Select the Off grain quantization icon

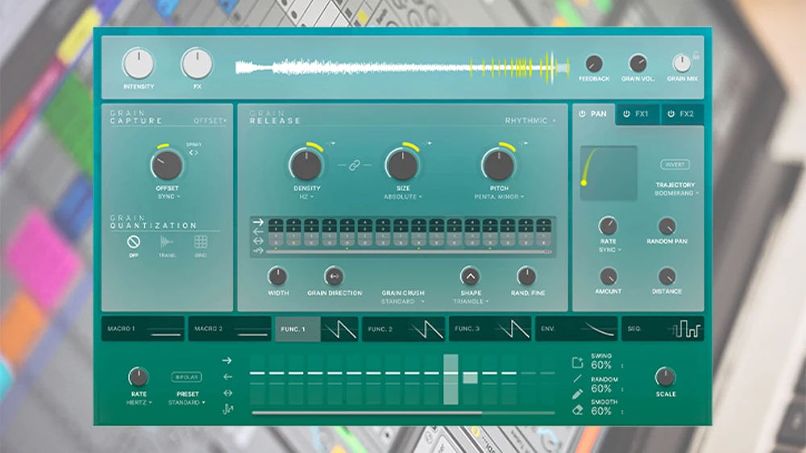134,242
